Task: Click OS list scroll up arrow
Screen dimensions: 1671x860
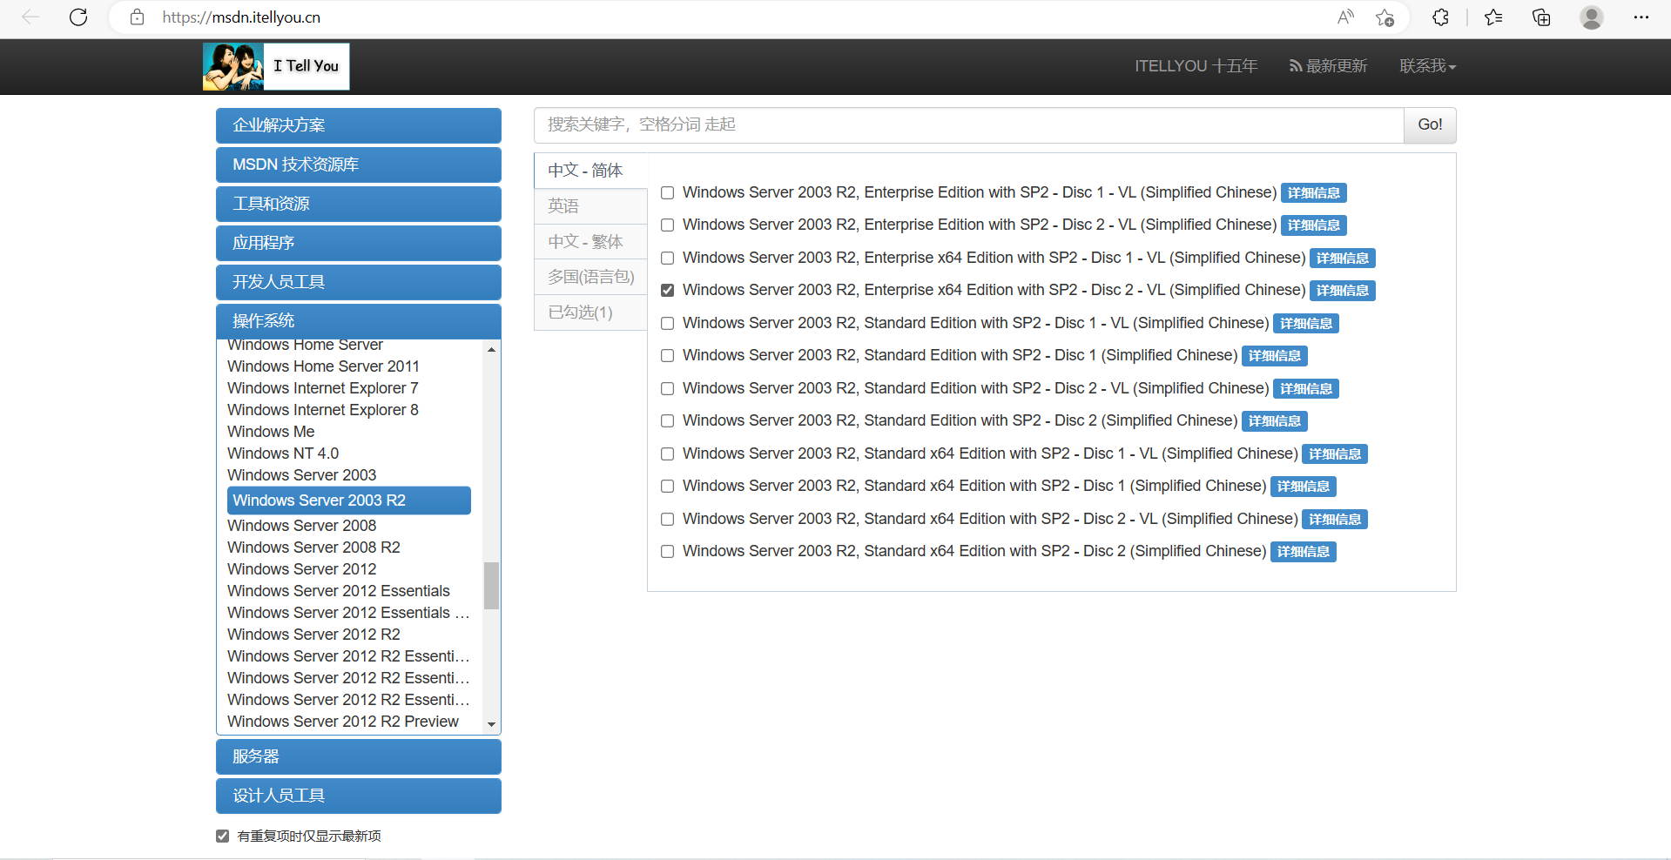Action: 492,349
